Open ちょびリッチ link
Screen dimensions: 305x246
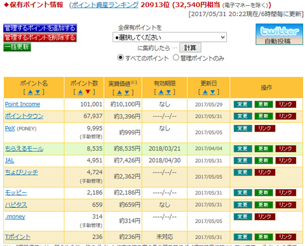22,172
